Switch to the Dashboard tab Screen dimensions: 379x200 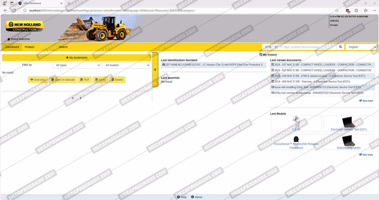tap(12, 47)
